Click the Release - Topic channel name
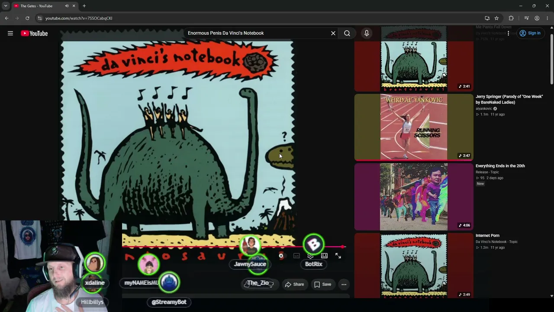 tap(487, 172)
